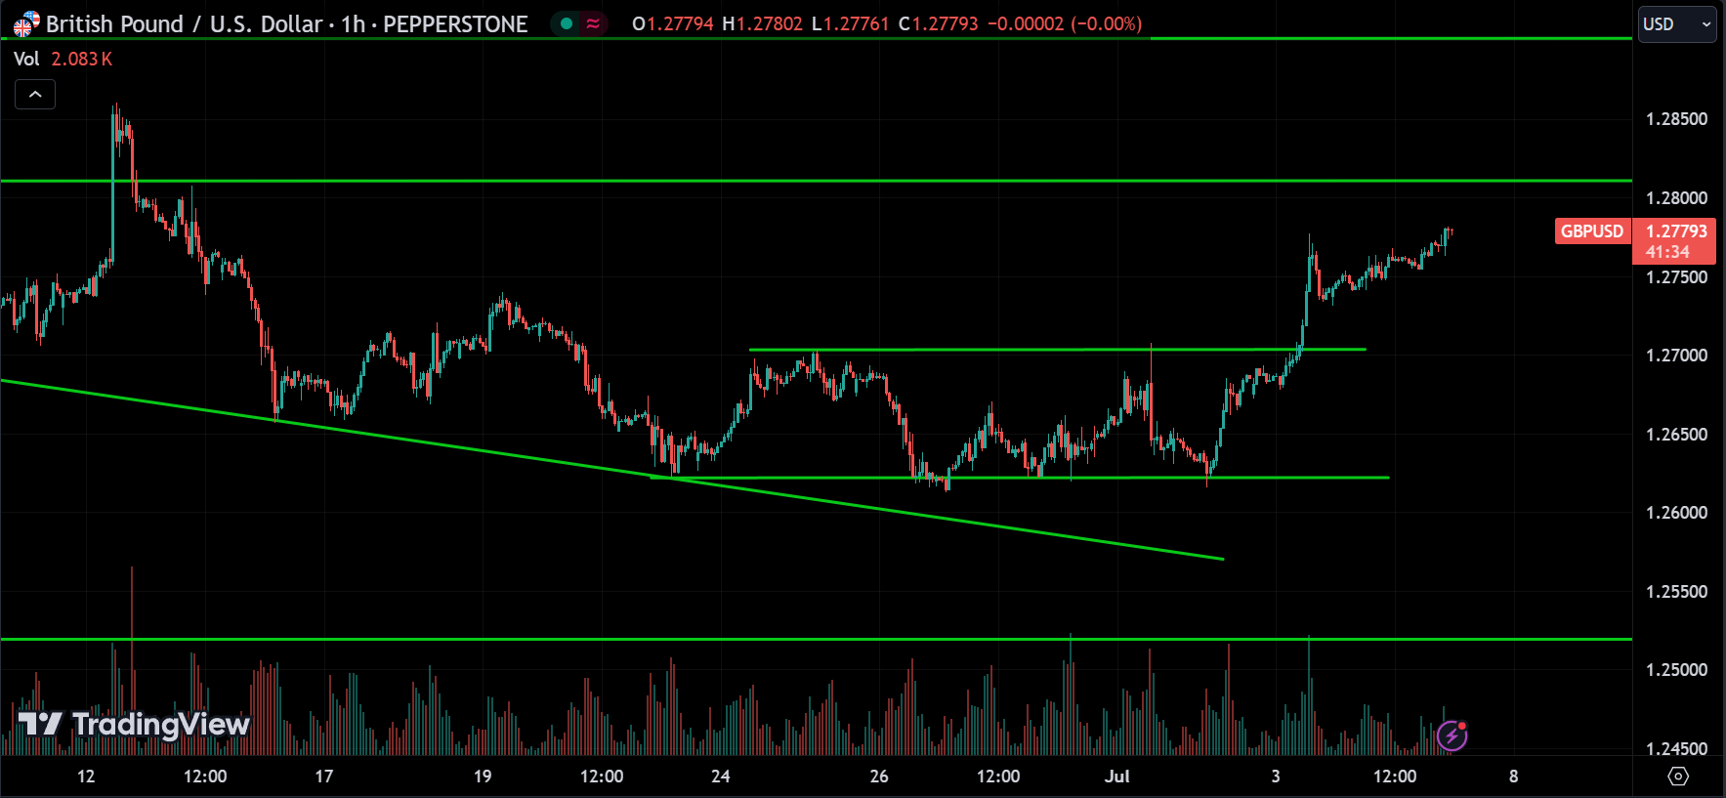Click the 1.28000 price axis label
Image resolution: width=1726 pixels, height=798 pixels.
(1677, 198)
